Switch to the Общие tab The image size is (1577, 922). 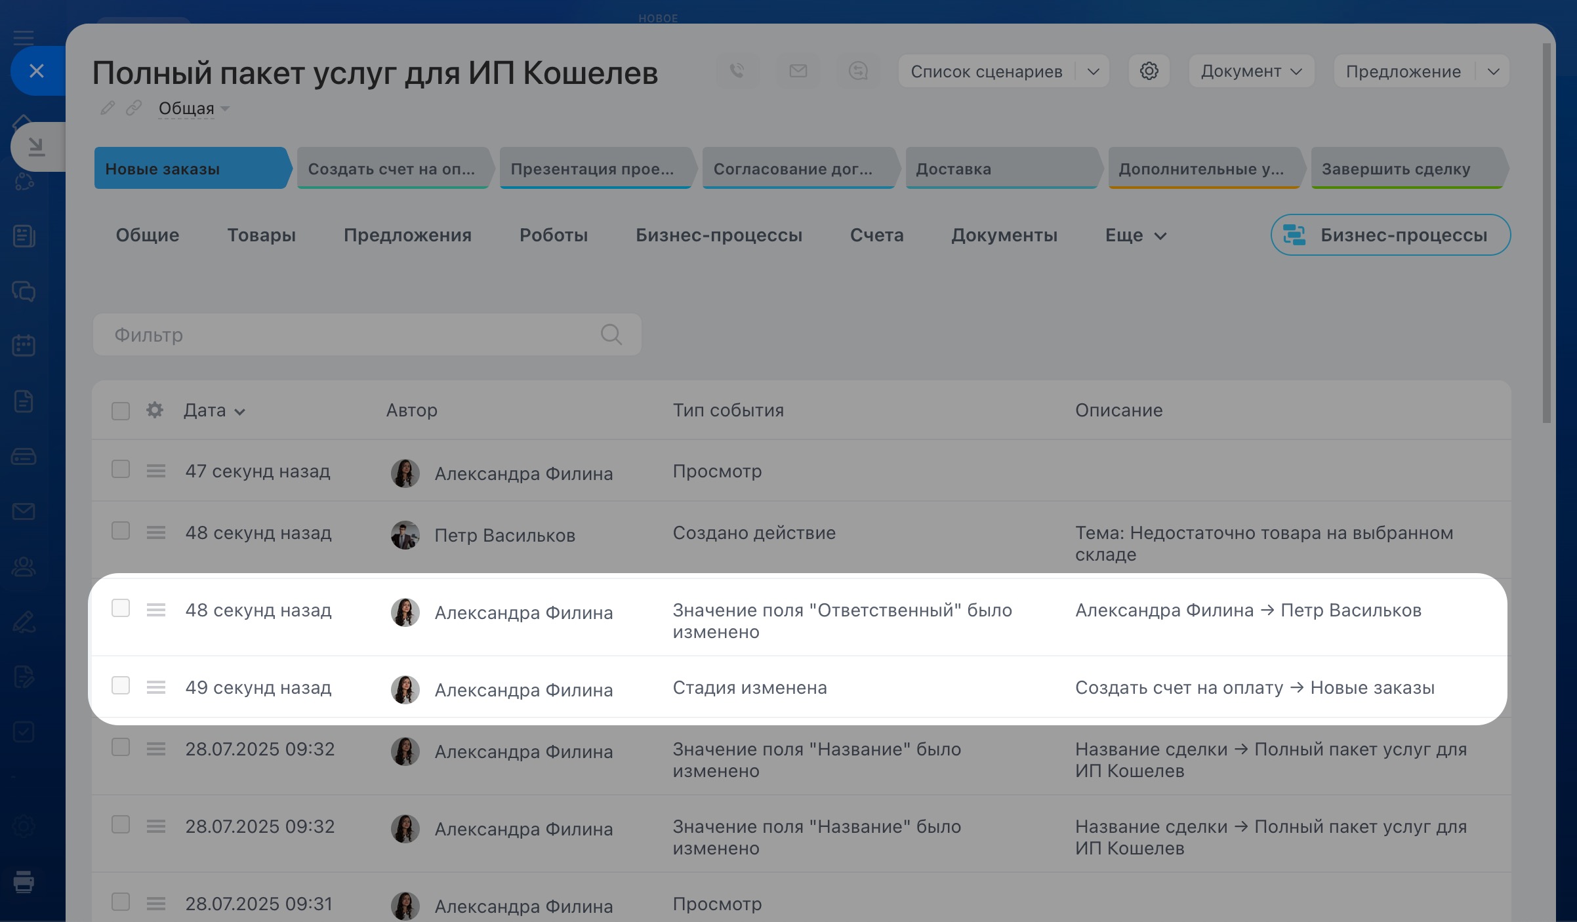(x=148, y=235)
